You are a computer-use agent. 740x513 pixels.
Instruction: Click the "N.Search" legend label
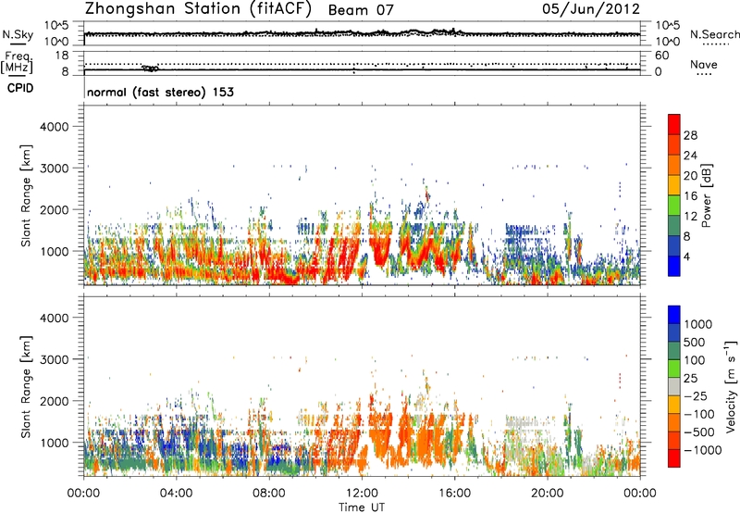click(714, 34)
